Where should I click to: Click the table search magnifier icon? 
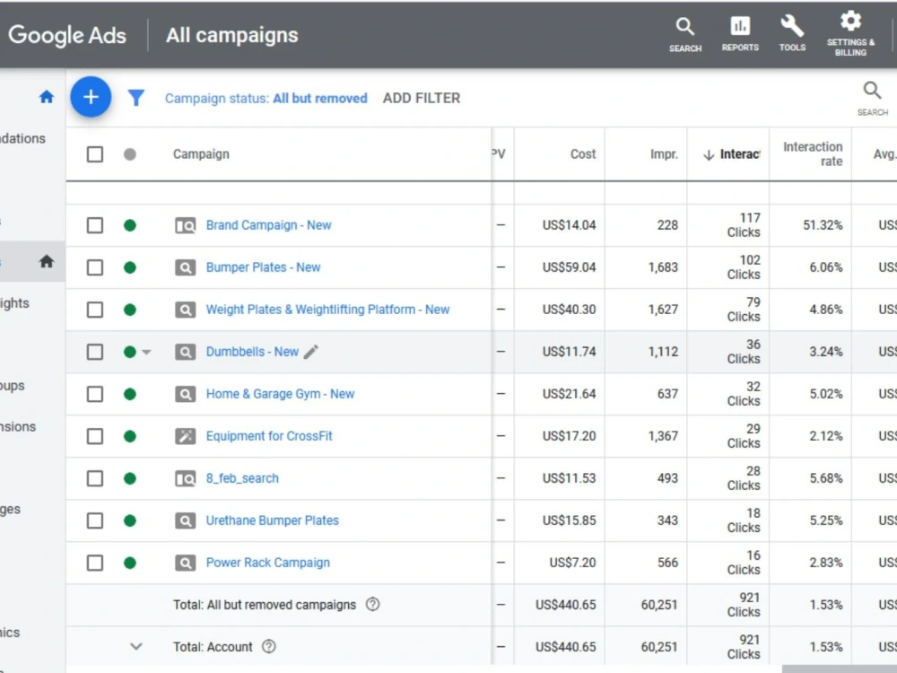point(872,97)
